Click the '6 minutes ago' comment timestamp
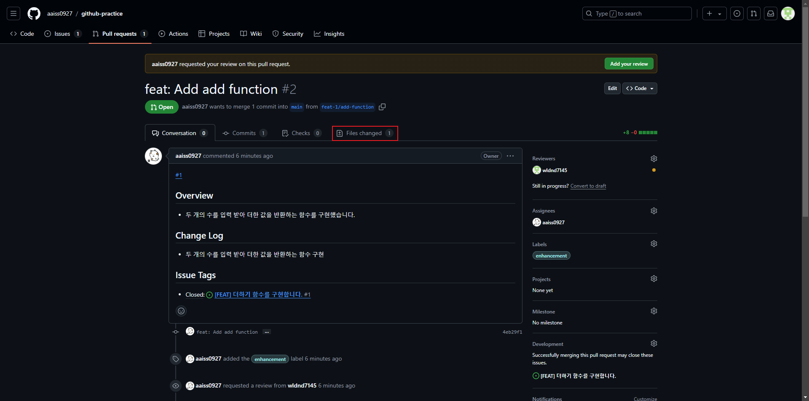The image size is (809, 401). tap(254, 156)
